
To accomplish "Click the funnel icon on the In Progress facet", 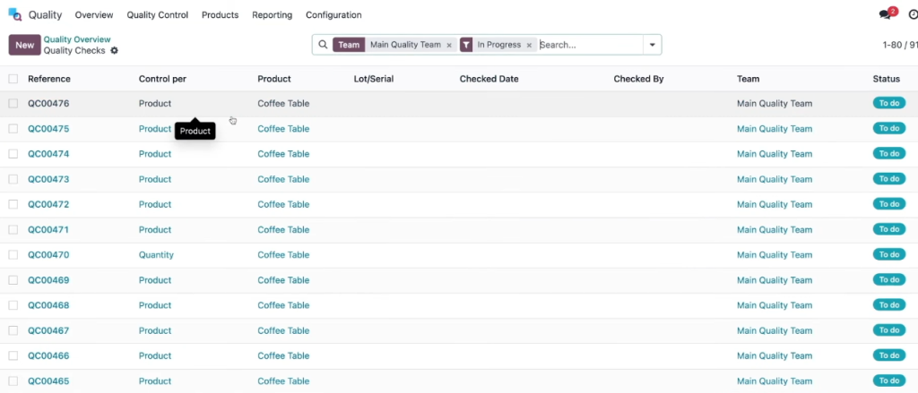I will (x=466, y=45).
